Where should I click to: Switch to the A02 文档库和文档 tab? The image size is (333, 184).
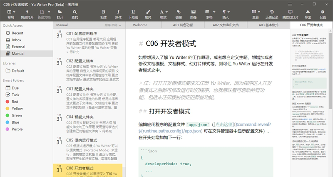tap(226, 25)
